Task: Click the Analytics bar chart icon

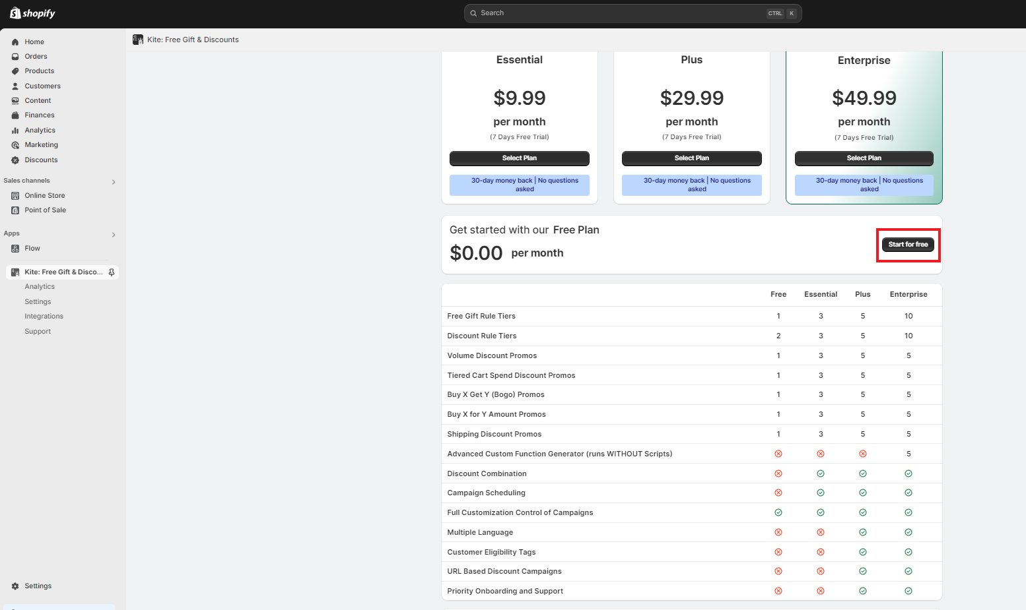Action: (x=15, y=131)
